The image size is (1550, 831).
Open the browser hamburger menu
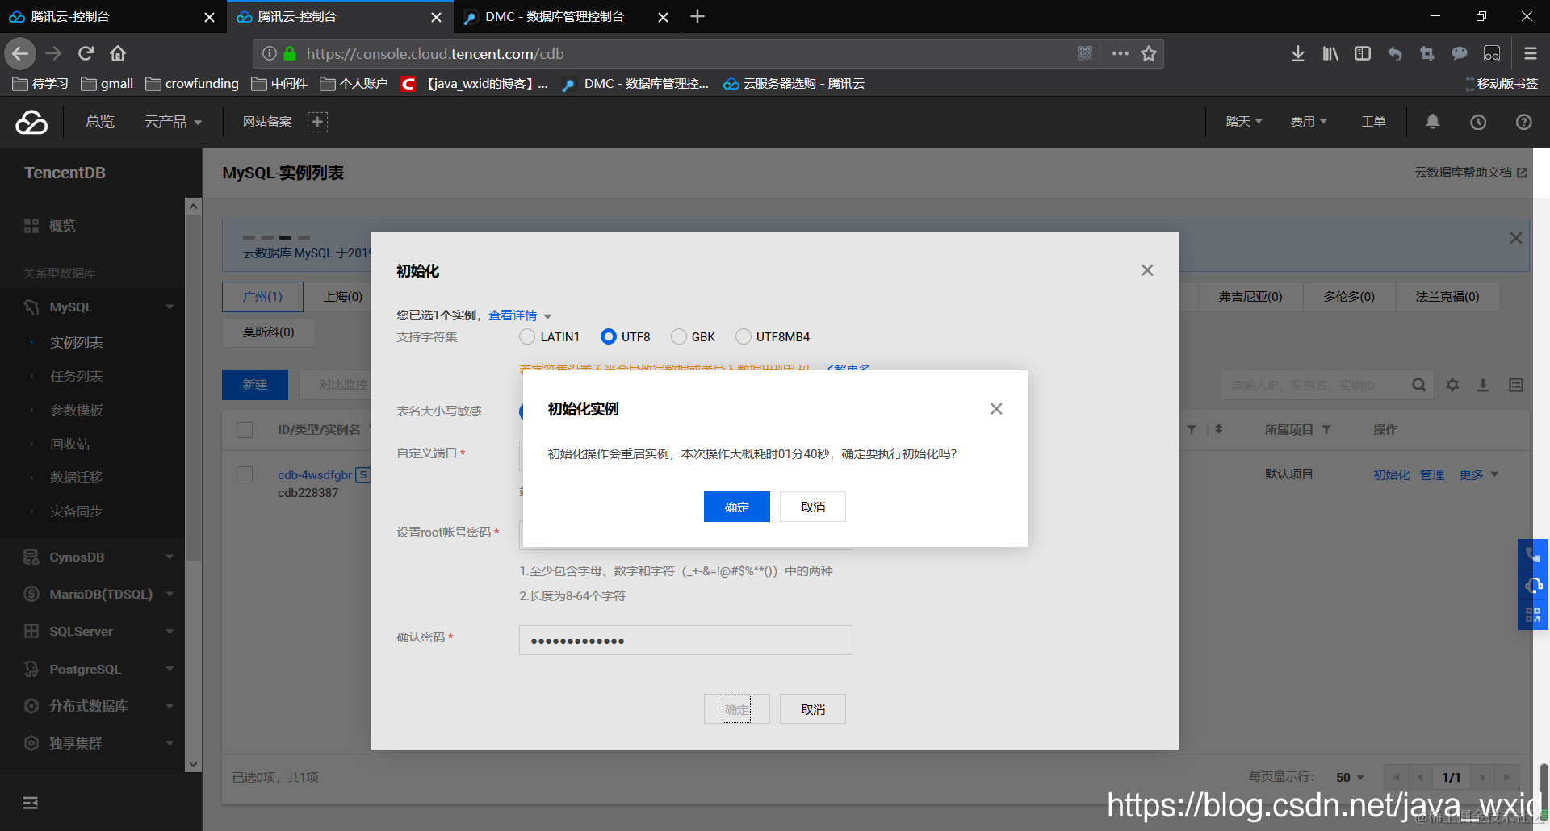coord(1530,54)
